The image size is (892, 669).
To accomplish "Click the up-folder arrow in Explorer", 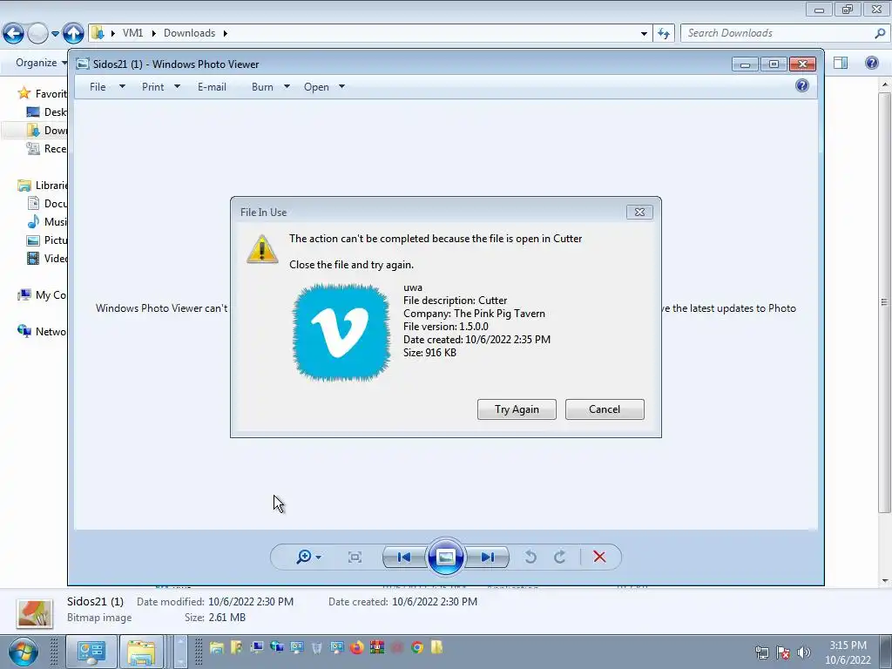I will click(73, 34).
